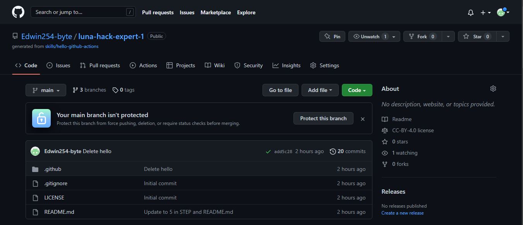523x225 pixels.
Task: Open 'Delete hello' commit in .github row
Action: 158,169
